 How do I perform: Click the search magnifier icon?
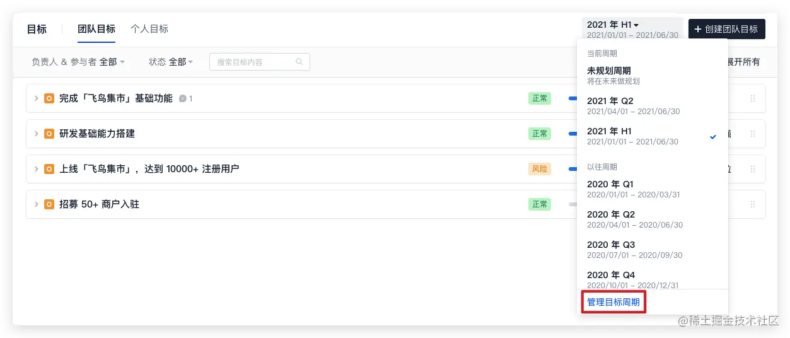(299, 62)
